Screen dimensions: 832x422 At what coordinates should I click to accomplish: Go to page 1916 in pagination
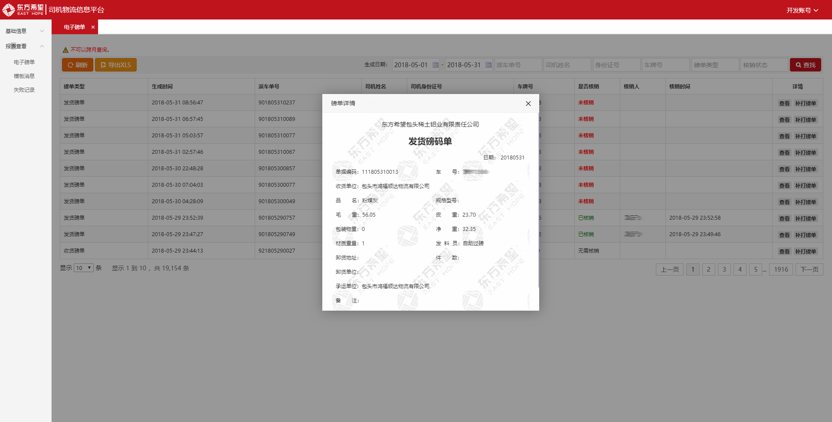pos(781,269)
